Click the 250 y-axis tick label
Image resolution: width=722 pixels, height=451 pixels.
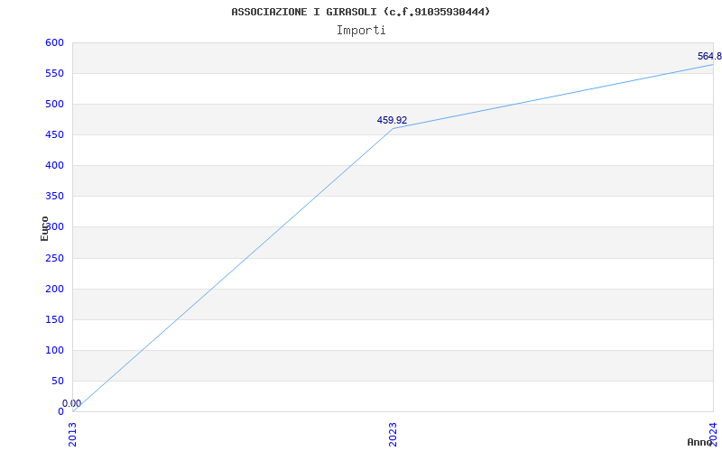point(54,258)
